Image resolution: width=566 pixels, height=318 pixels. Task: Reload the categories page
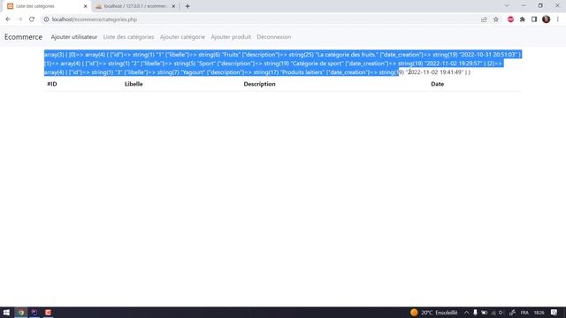(x=32, y=19)
